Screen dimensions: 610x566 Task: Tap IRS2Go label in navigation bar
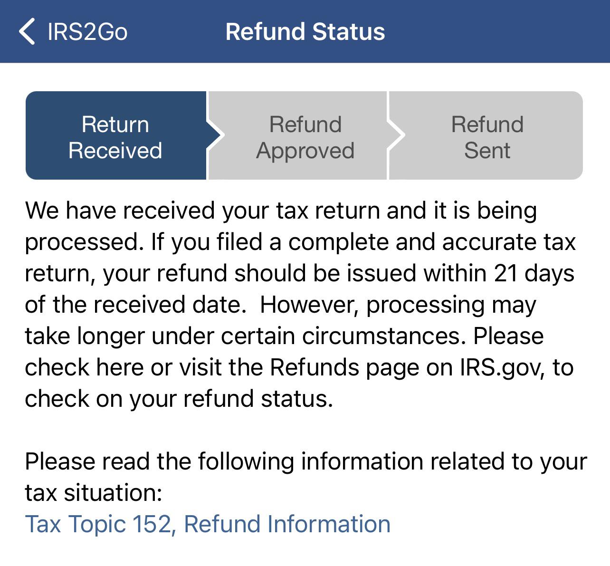tap(86, 31)
